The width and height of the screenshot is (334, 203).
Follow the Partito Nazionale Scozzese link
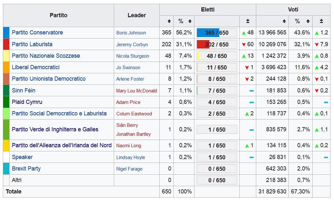tap(46, 56)
